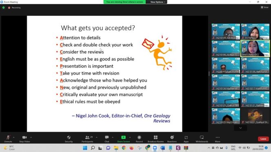Open Breakout Rooms grid icon
Image resolution: width=271 pixels, height=152 pixels.
[155, 137]
